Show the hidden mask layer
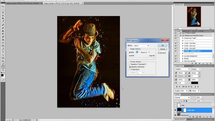215x121 pixels. click(175, 105)
